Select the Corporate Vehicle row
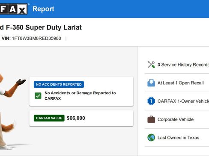 coord(177,119)
